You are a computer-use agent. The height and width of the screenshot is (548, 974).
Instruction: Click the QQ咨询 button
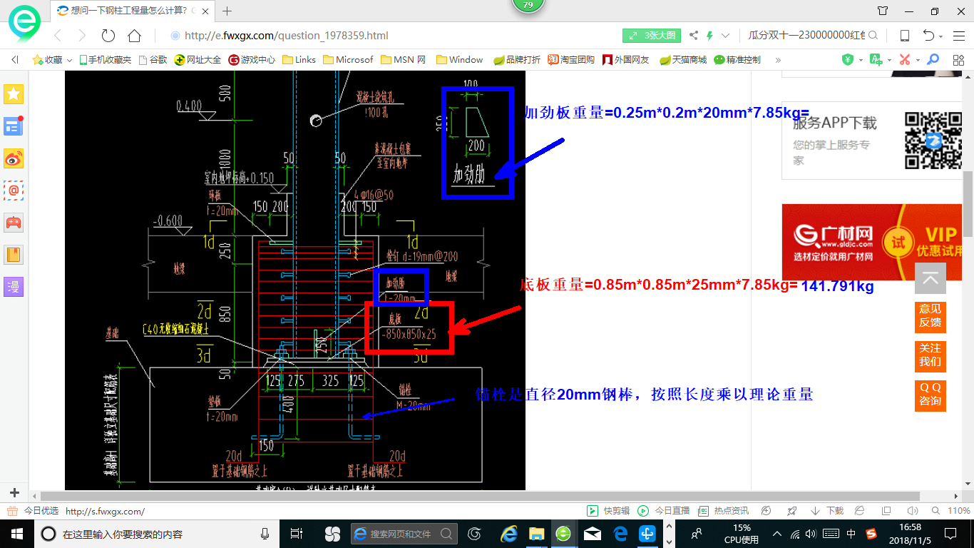(931, 395)
